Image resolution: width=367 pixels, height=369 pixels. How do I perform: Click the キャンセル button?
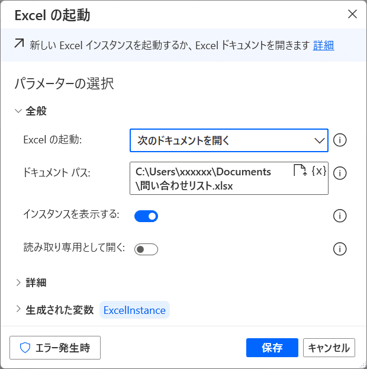pyautogui.click(x=329, y=348)
